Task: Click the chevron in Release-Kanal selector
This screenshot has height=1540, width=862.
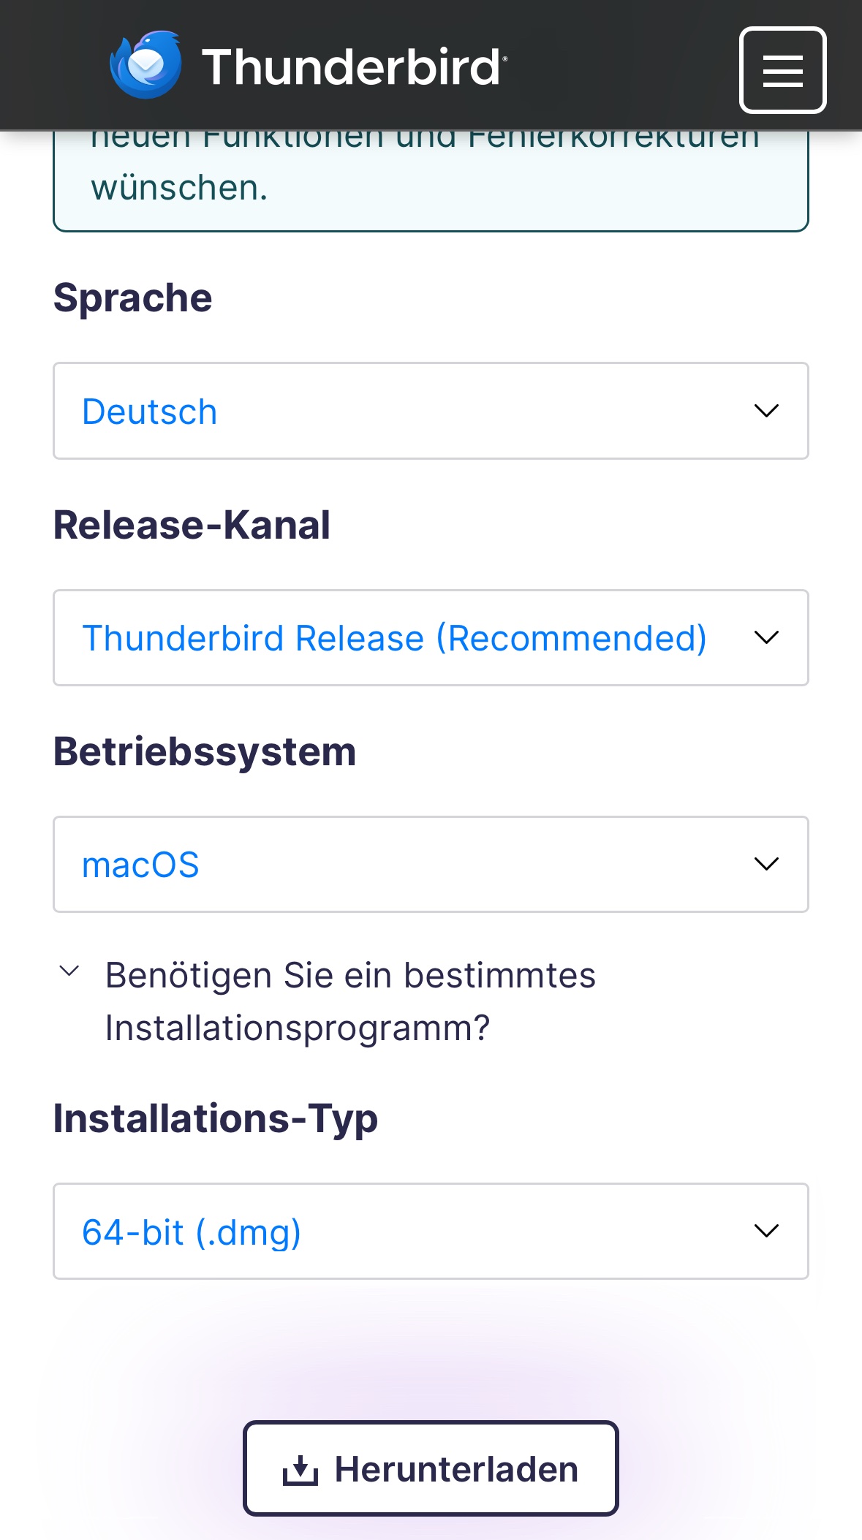Action: (x=765, y=638)
